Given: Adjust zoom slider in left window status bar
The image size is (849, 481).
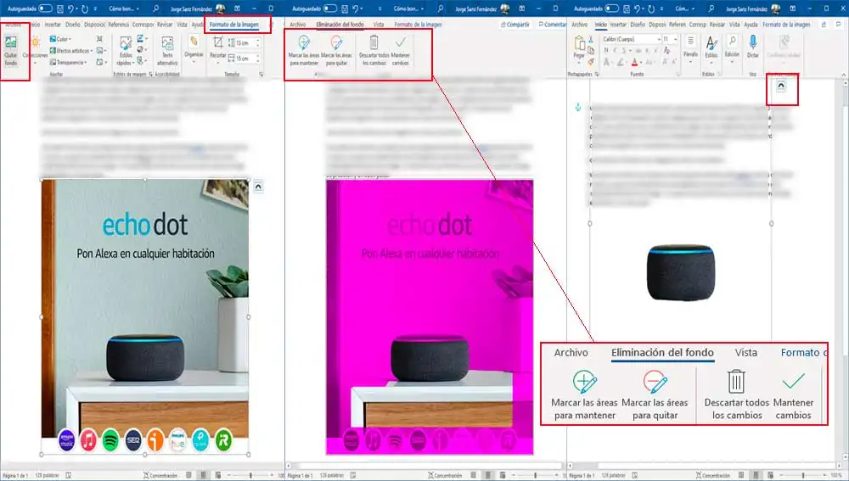Looking at the screenshot, I should (250, 475).
